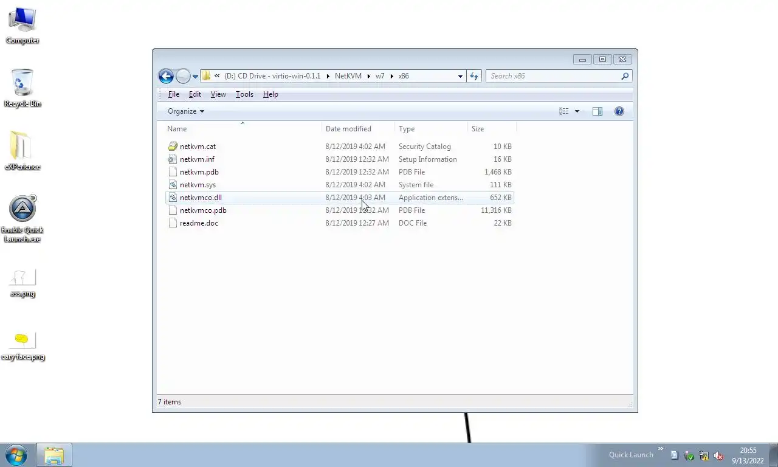
Task: Click the netkvm.inf file name
Action: point(197,159)
